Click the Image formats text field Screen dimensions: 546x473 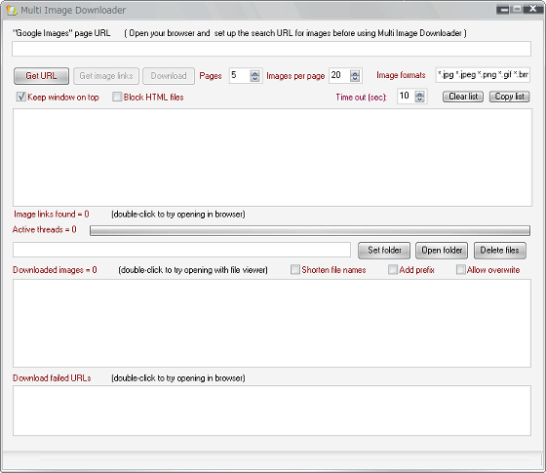coord(483,75)
